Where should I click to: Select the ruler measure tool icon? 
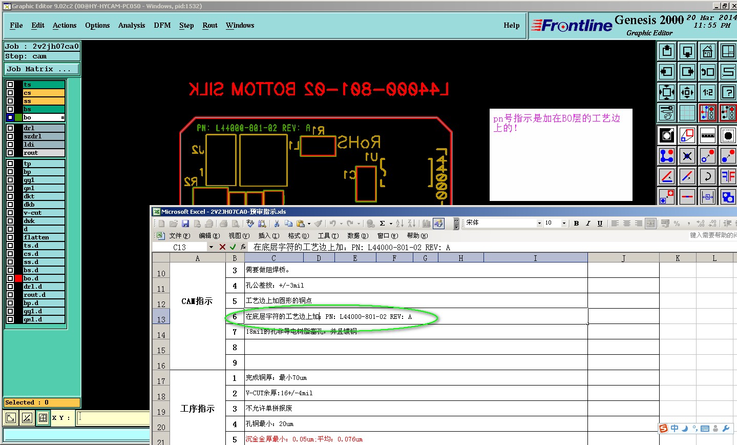(708, 135)
